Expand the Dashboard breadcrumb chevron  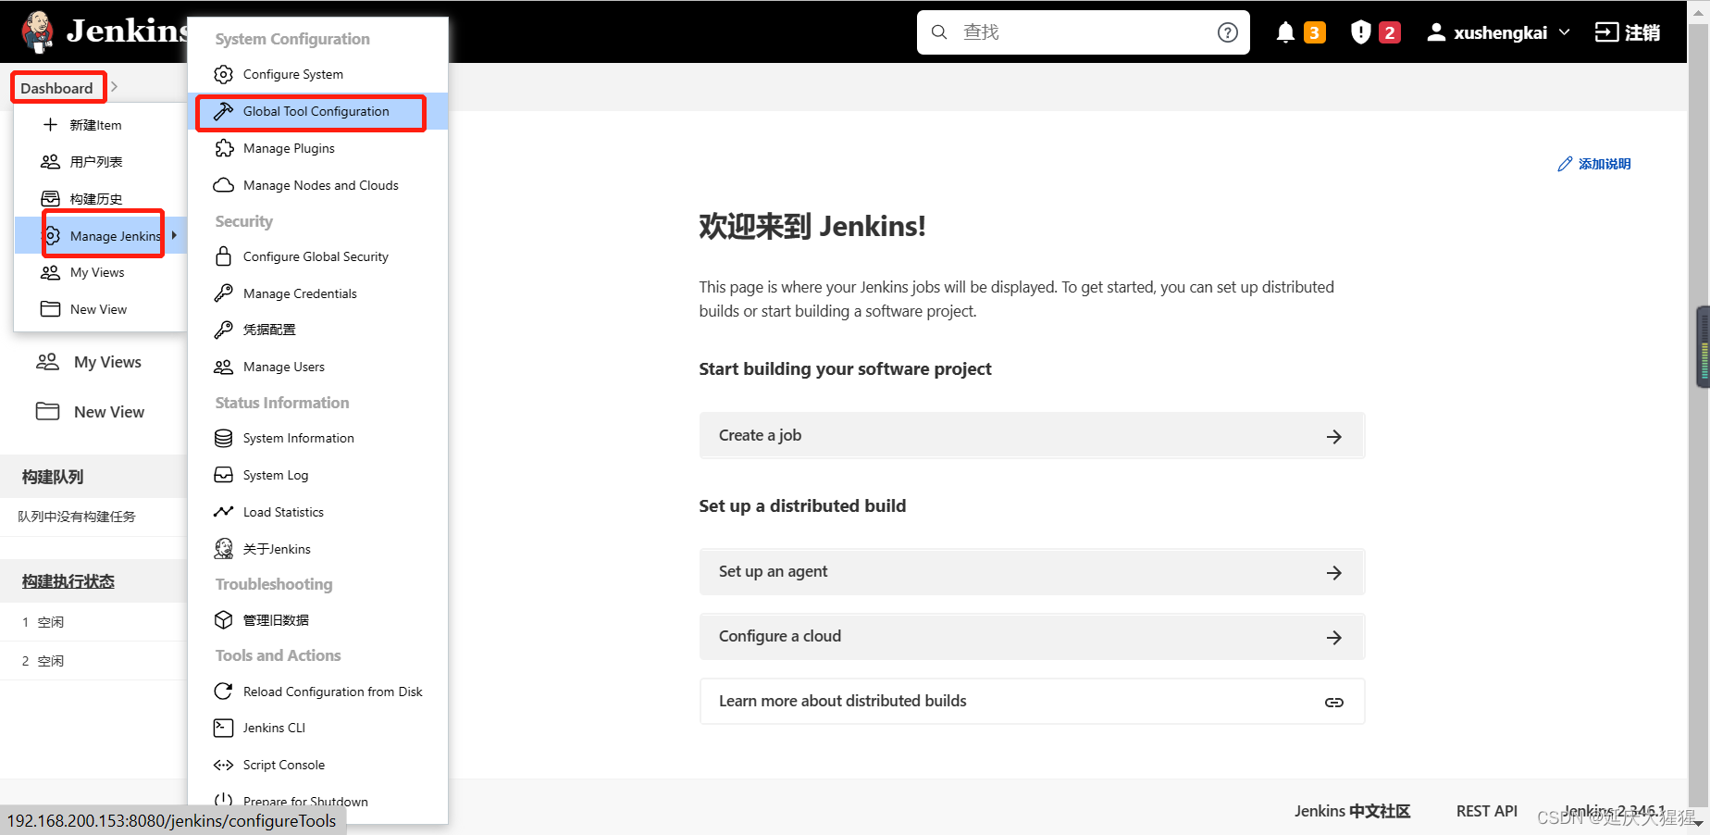click(x=114, y=87)
